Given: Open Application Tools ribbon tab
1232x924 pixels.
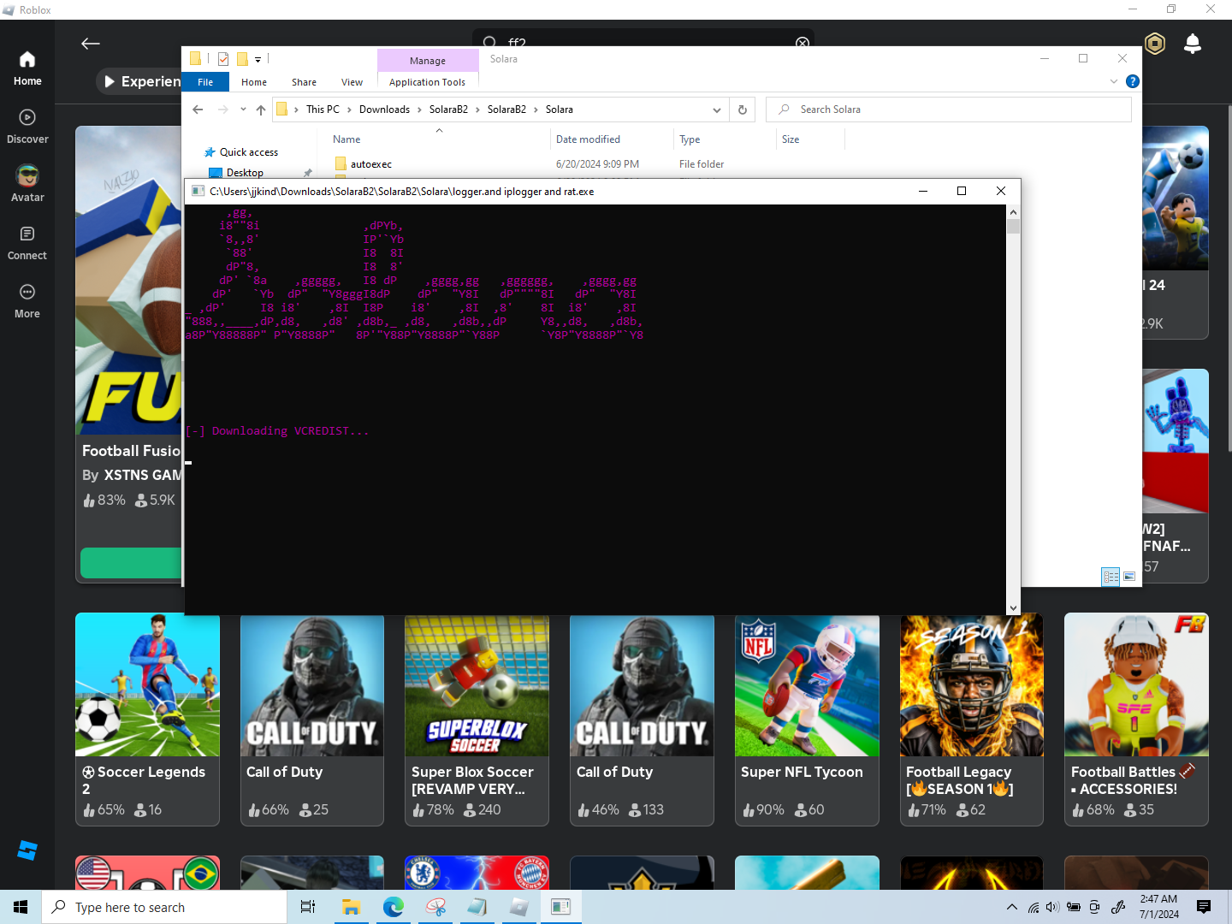Looking at the screenshot, I should point(427,82).
